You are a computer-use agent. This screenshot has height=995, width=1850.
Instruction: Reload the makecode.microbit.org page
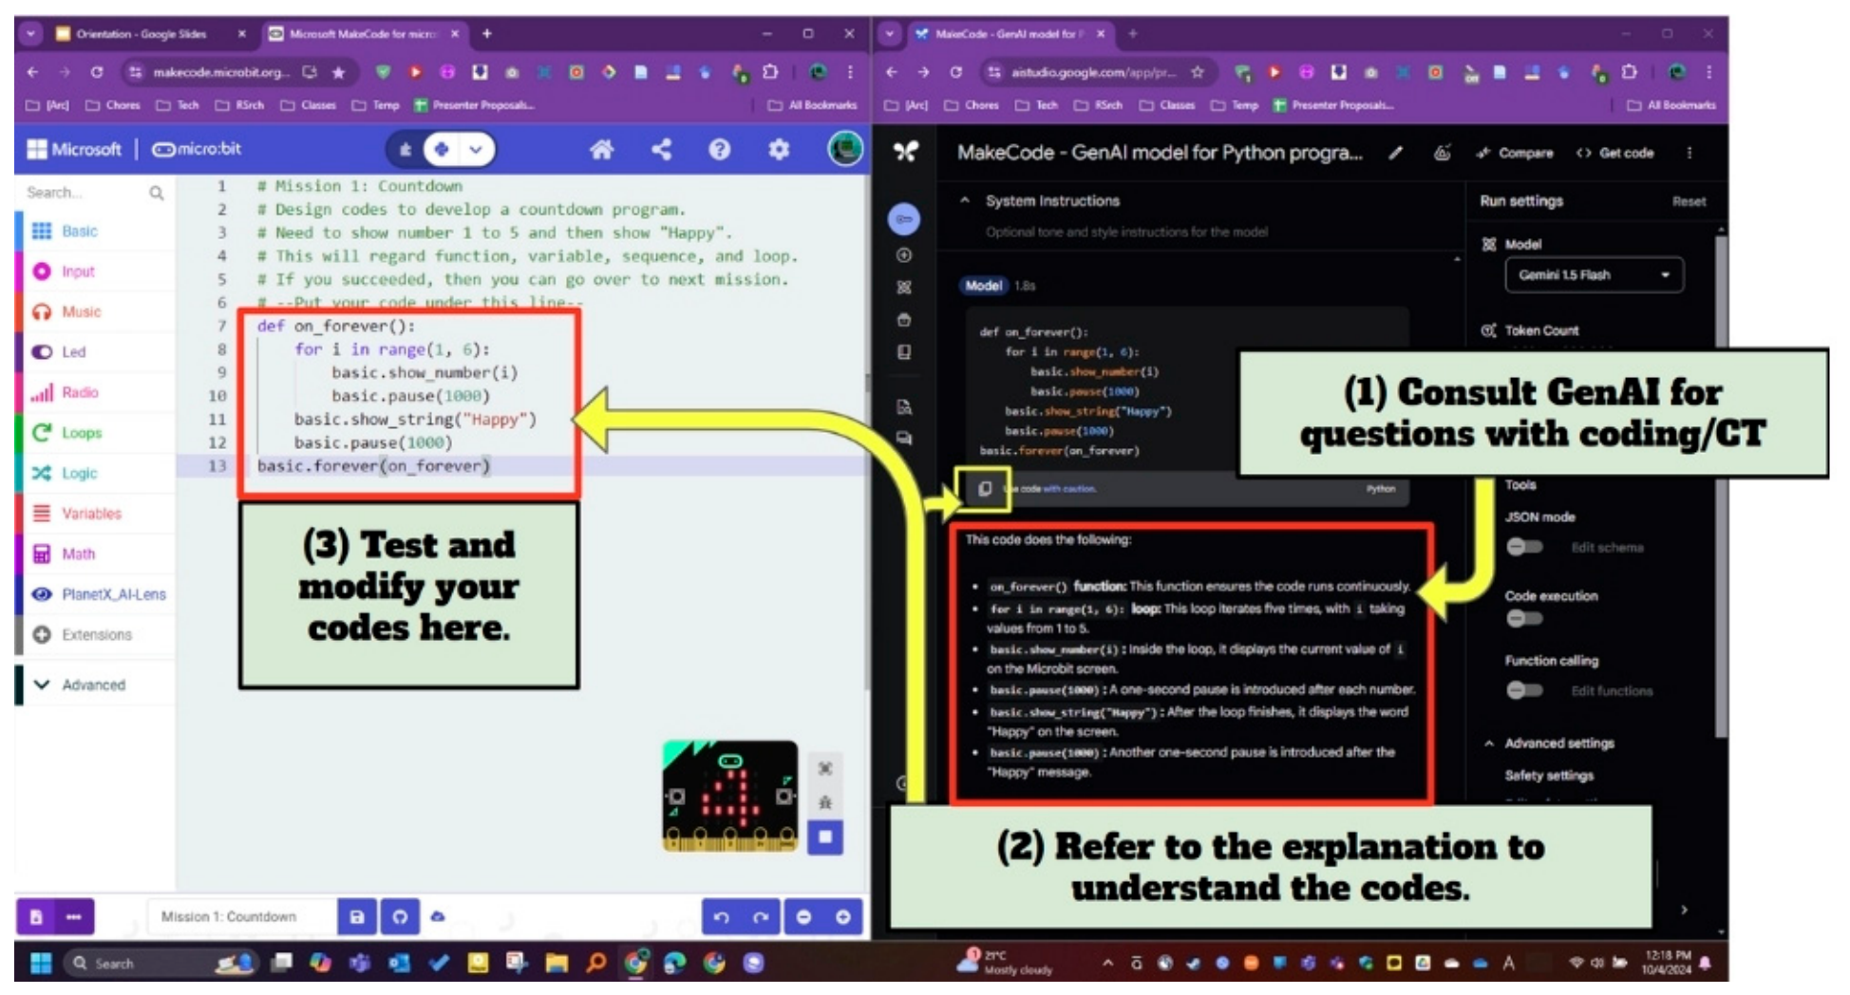96,72
